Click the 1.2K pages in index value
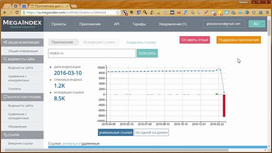272x153 pixels. point(59,86)
